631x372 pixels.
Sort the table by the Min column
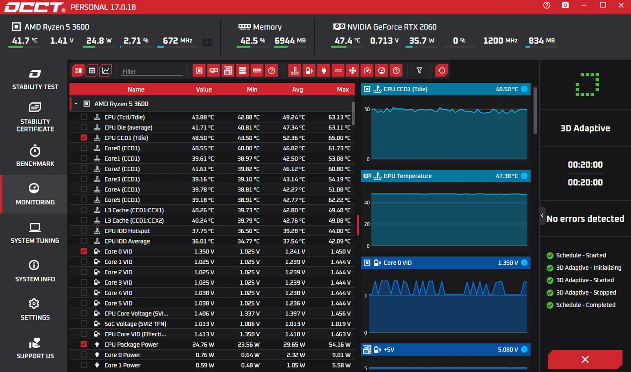coord(252,89)
